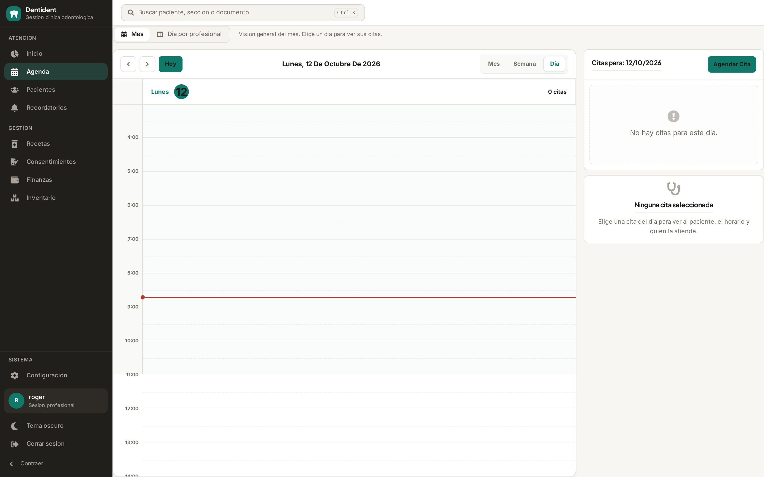Focus the Buscar paciente search field
Image resolution: width=764 pixels, height=477 pixels.
point(243,13)
